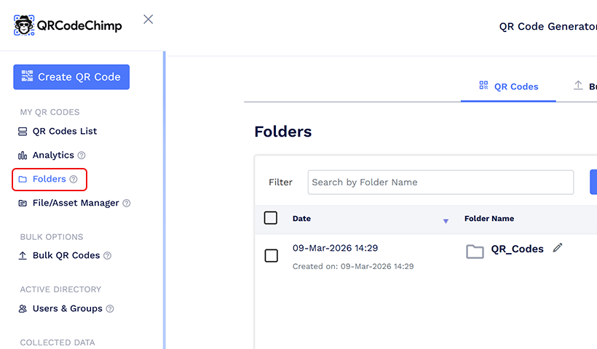Viewport: 597px width, 349px height.
Task: Open Bulk QR Codes from sidebar
Action: pyautogui.click(x=66, y=255)
